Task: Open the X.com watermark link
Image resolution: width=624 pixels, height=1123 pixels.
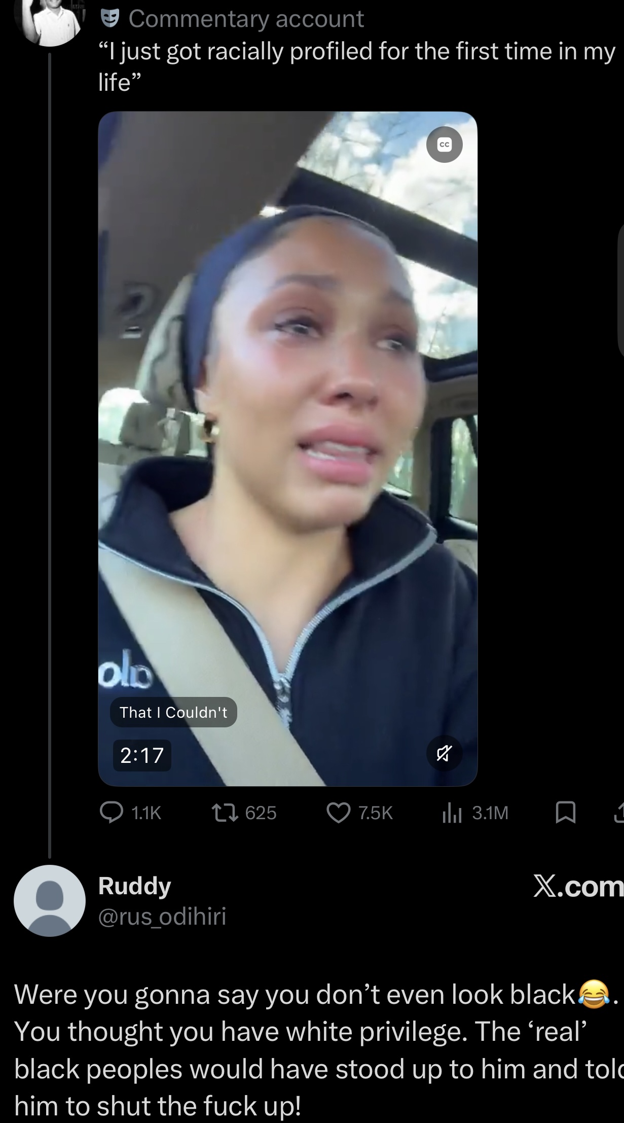Action: point(578,887)
